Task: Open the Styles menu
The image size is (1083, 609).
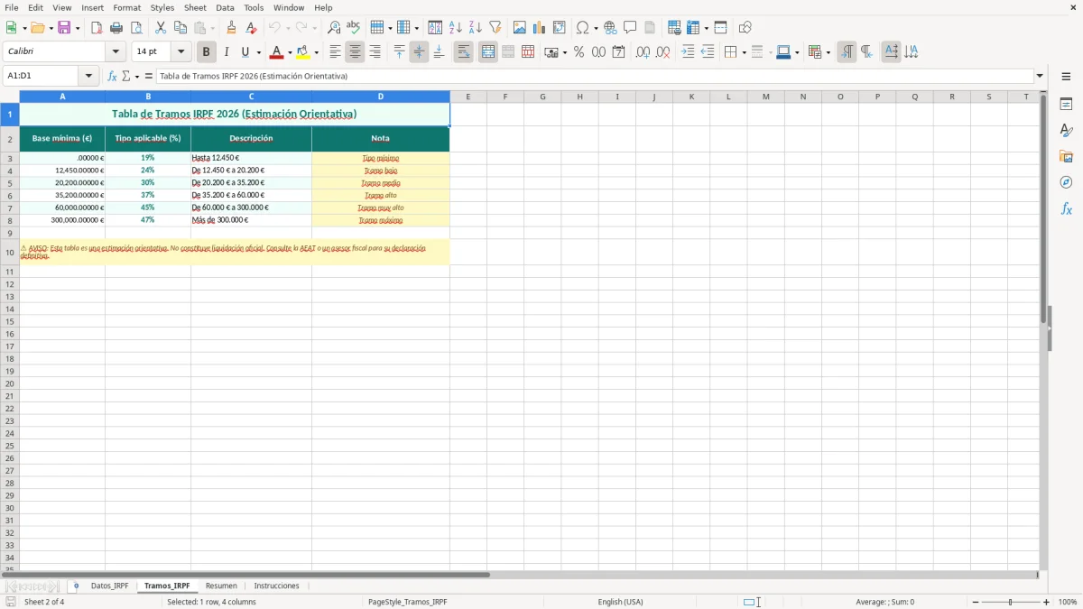Action: pos(162,7)
